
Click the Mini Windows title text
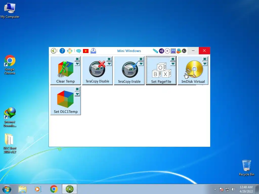(x=129, y=51)
